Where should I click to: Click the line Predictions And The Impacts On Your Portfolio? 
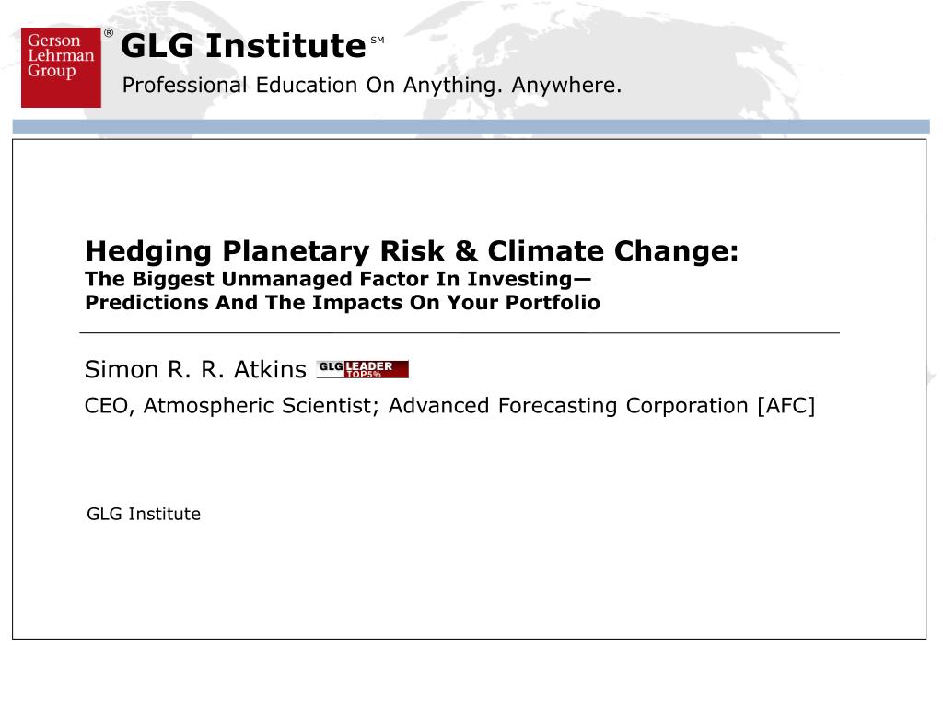tap(343, 302)
